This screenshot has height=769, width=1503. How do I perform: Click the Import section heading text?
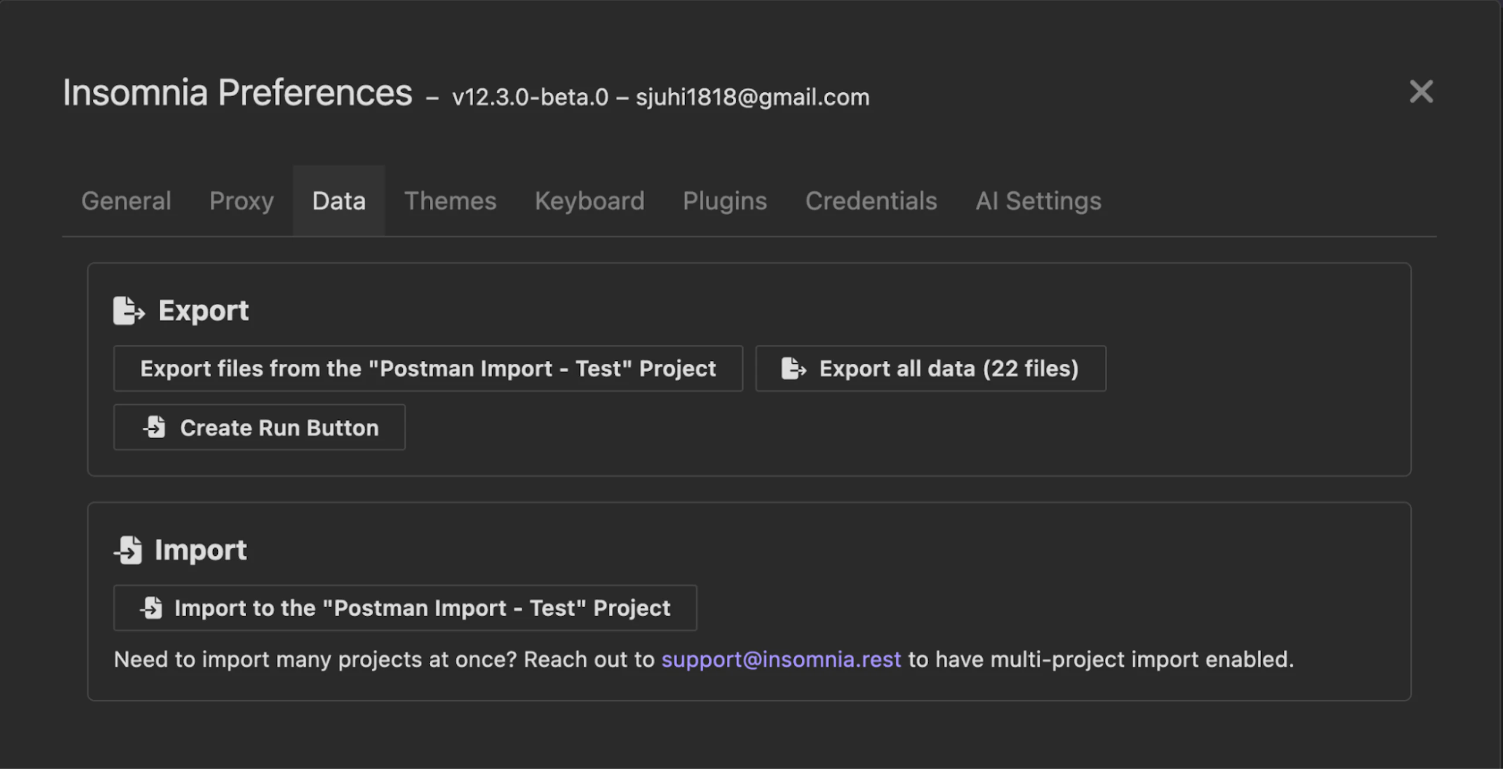[200, 550]
